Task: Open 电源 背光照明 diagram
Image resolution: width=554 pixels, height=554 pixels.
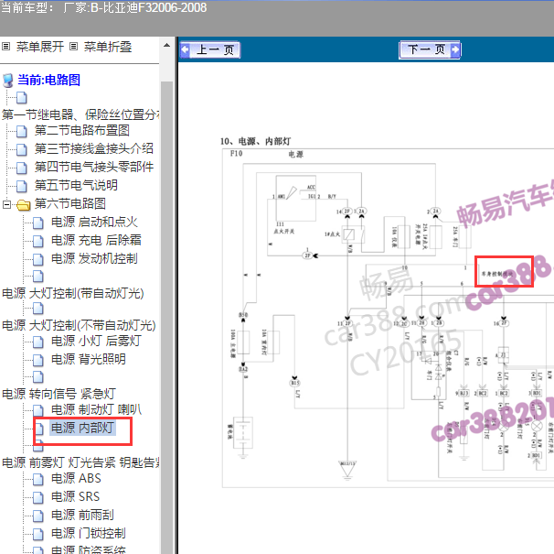Action: click(89, 359)
